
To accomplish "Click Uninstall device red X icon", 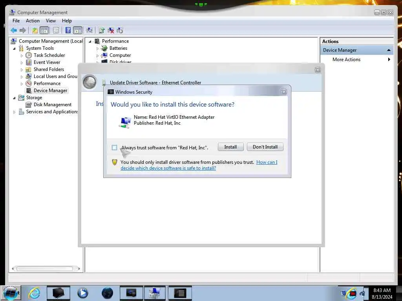I will point(111,31).
